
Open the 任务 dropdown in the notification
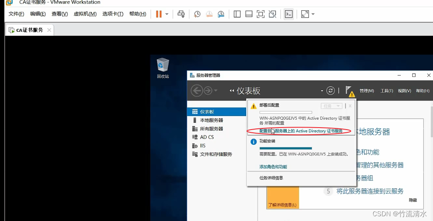[331, 106]
